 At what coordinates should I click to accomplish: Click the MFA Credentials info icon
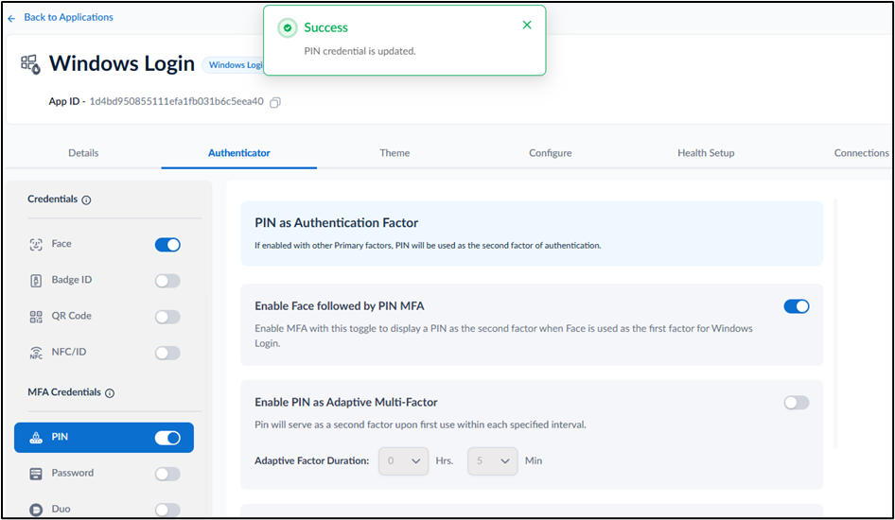click(110, 393)
